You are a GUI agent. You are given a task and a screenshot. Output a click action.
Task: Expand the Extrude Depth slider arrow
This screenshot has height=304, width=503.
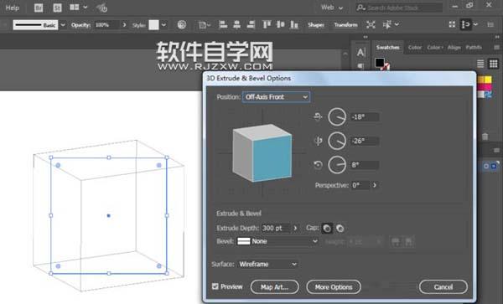tap(295, 228)
